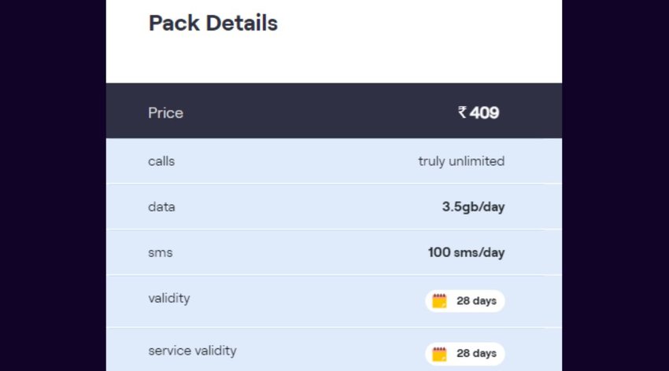The width and height of the screenshot is (669, 371).
Task: Click the dark Price header bar
Action: [334, 111]
